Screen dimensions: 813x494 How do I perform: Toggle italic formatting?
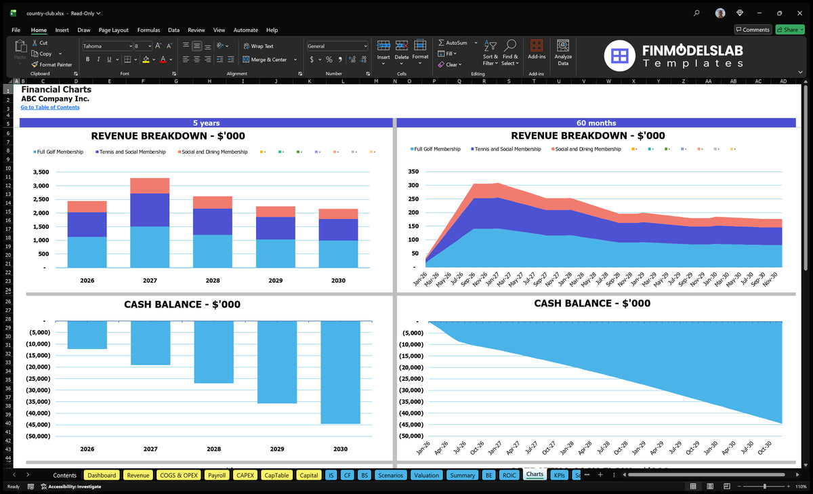[x=98, y=60]
